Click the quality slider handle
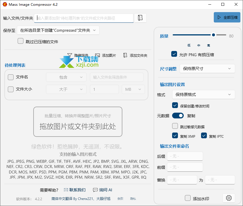Viewport: 243px width, 206px height. [x=213, y=35]
